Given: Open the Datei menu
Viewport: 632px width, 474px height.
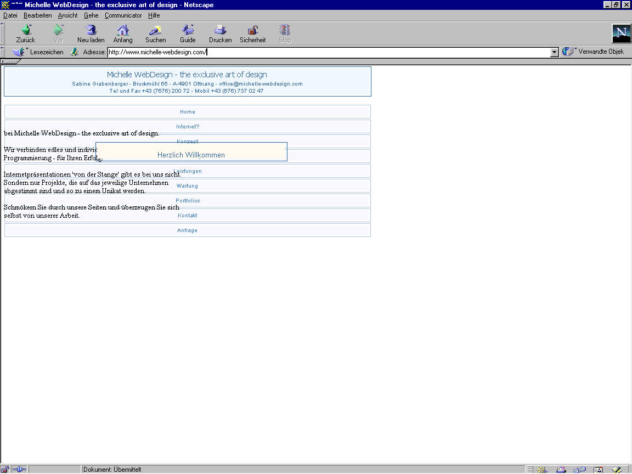Looking at the screenshot, I should pos(10,15).
